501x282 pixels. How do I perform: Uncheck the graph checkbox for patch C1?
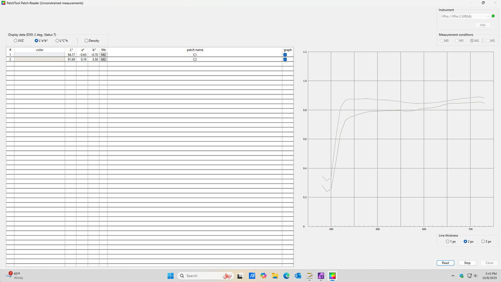[285, 55]
